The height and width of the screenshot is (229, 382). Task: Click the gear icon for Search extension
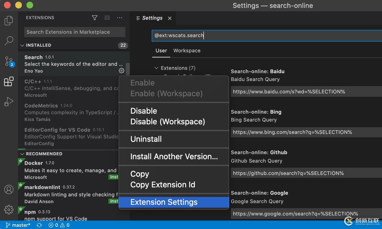coord(121,71)
